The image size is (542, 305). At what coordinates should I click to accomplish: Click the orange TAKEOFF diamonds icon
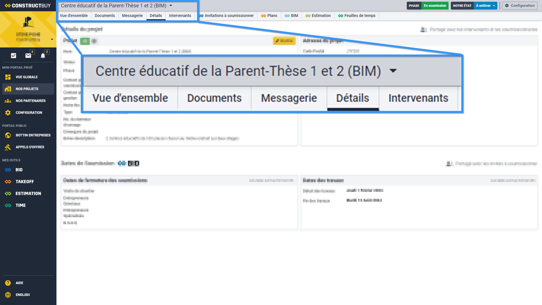pyautogui.click(x=8, y=182)
